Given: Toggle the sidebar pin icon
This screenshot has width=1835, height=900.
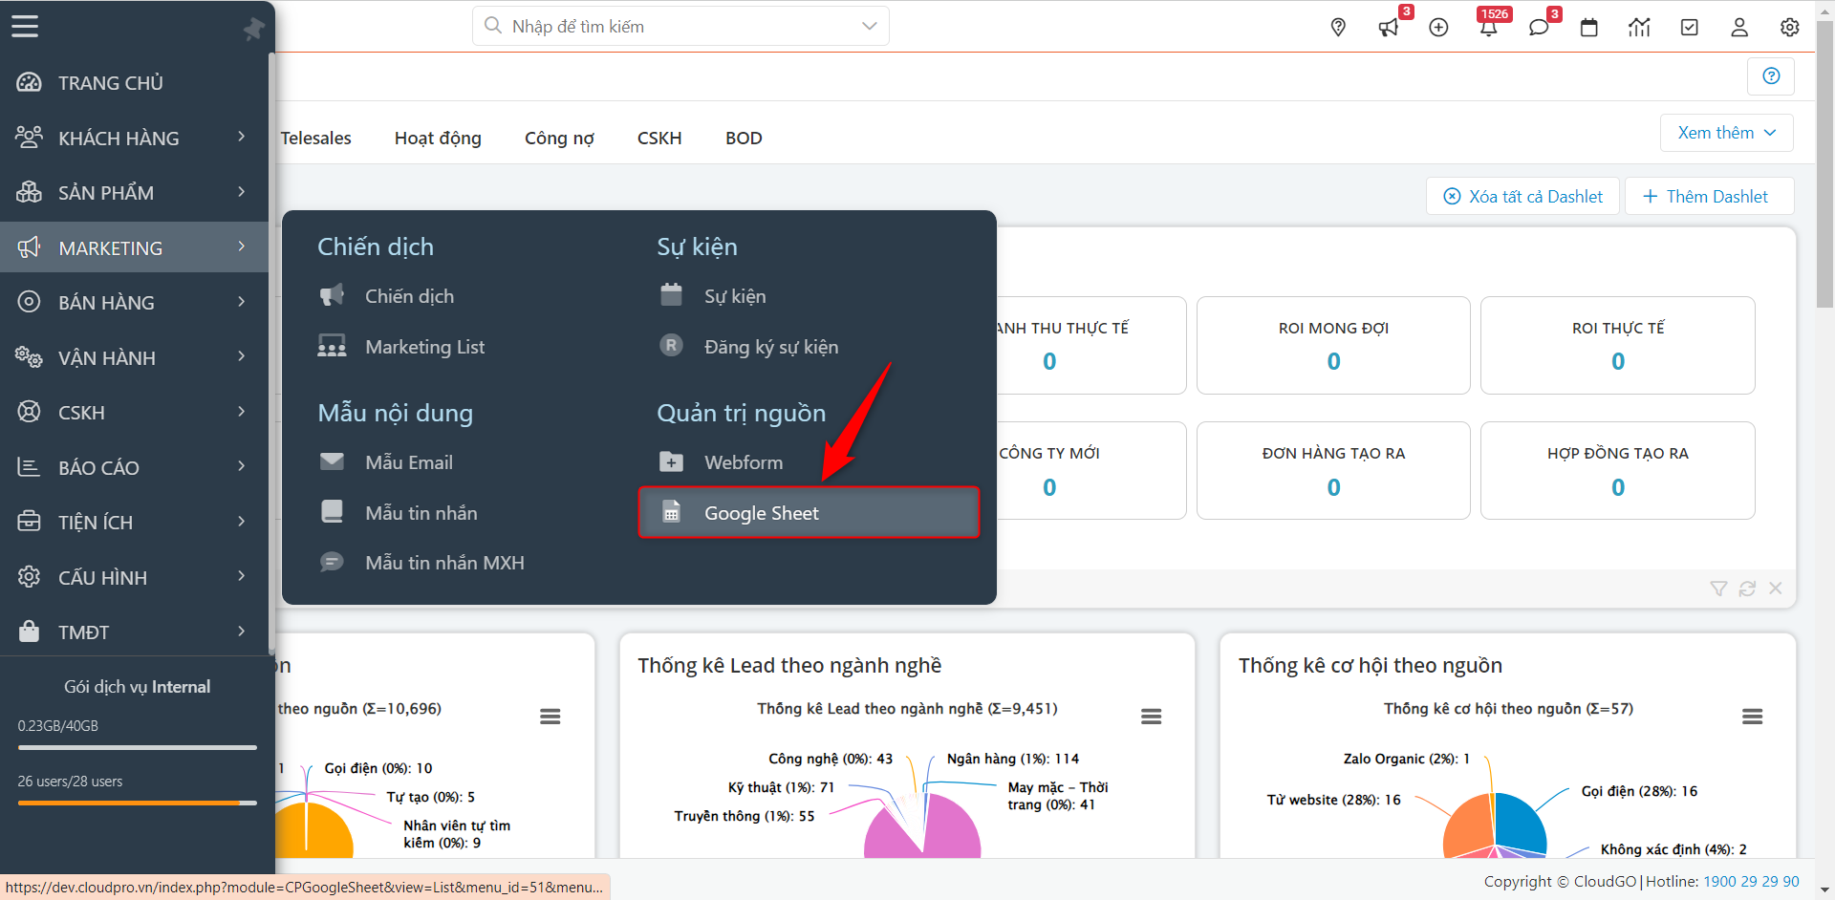Looking at the screenshot, I should (x=252, y=28).
